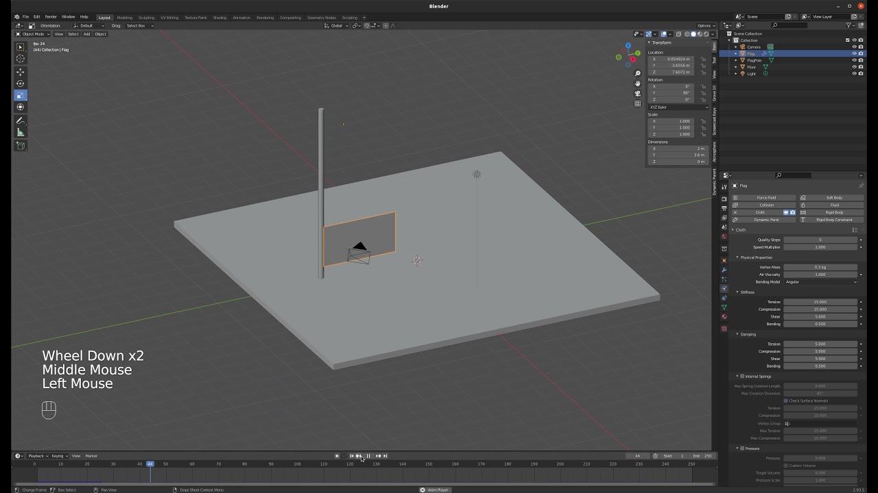Select the Add Cube tool
878x493 pixels.
point(20,146)
